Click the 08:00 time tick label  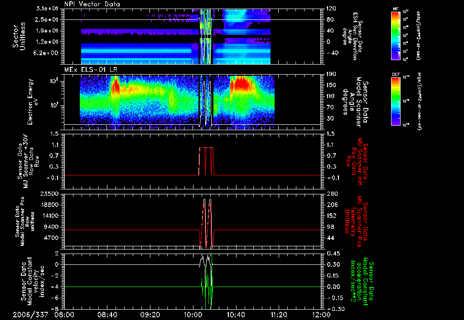pyautogui.click(x=64, y=315)
